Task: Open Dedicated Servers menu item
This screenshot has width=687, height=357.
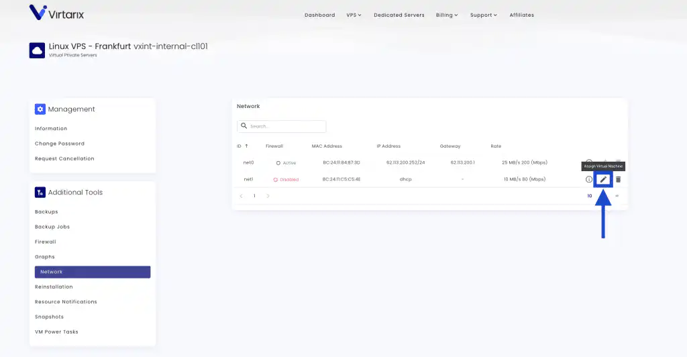Action: (399, 15)
